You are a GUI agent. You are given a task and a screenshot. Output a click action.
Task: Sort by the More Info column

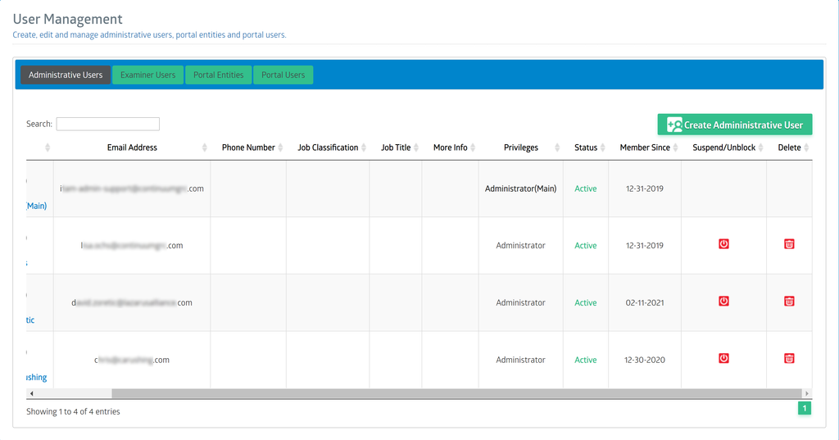tap(450, 147)
